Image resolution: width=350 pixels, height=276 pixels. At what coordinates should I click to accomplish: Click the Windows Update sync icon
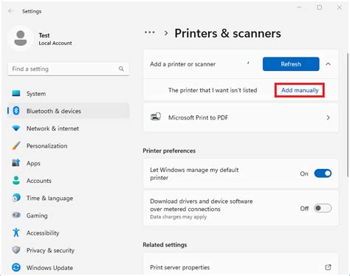click(16, 267)
